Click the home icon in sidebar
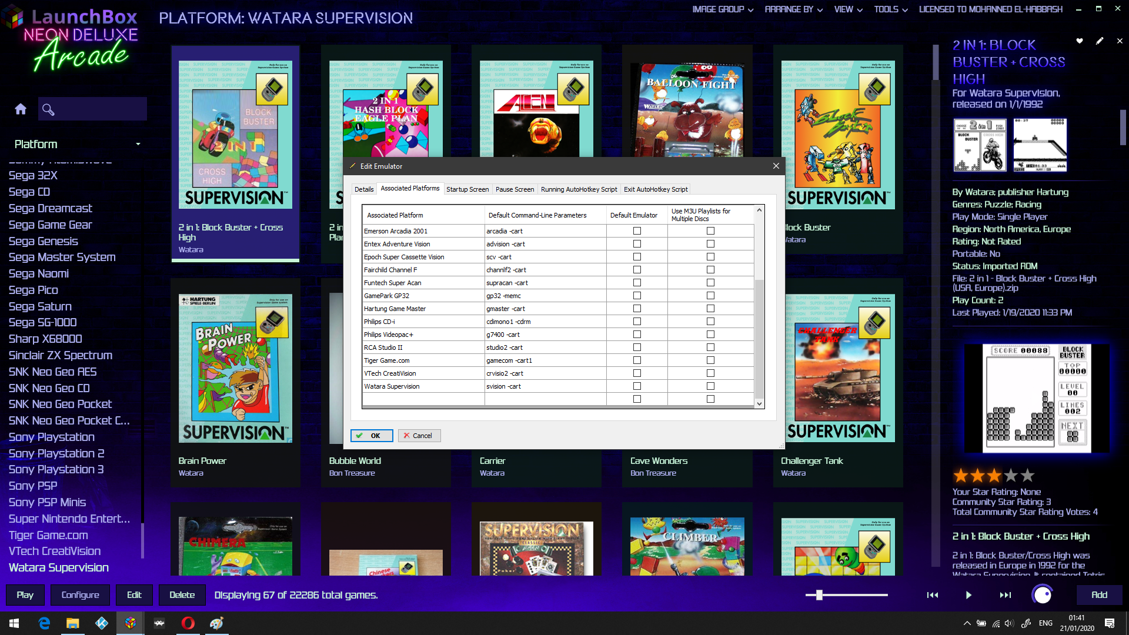The width and height of the screenshot is (1129, 635). pyautogui.click(x=21, y=109)
